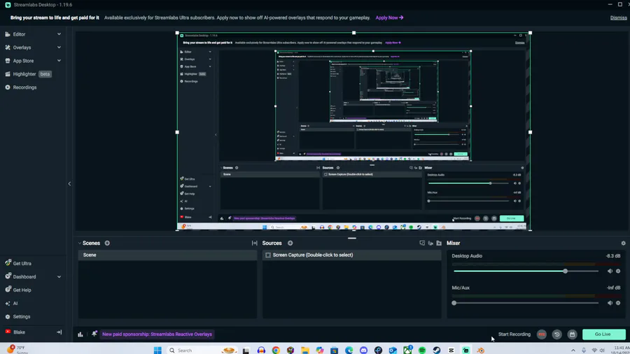Screen dimensions: 630x354
Task: Open scene transitions icon next to Sources
Action: (254, 243)
